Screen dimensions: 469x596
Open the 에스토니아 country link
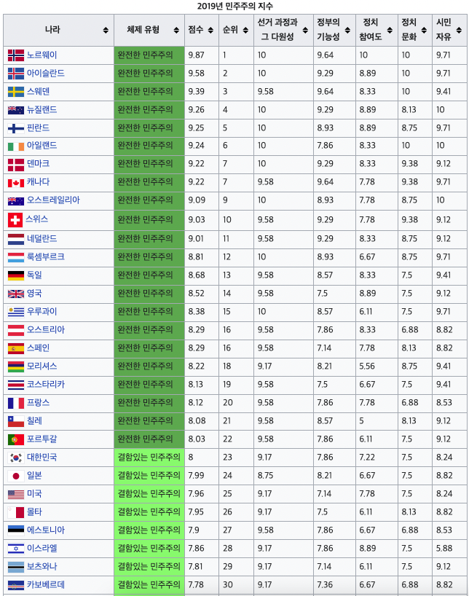click(46, 530)
